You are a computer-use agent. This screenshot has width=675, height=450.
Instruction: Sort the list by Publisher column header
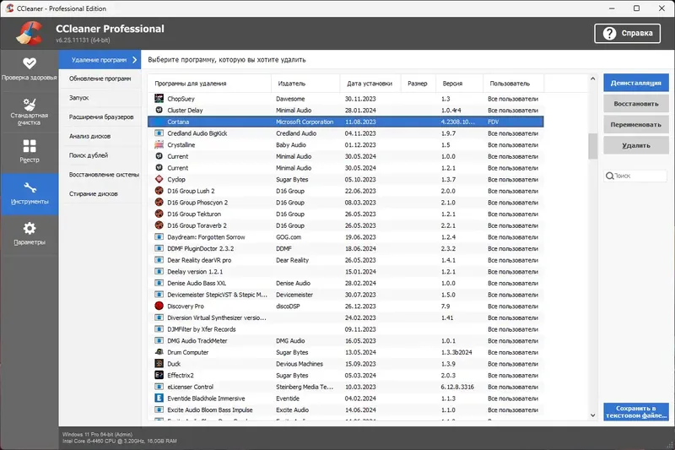(x=290, y=84)
